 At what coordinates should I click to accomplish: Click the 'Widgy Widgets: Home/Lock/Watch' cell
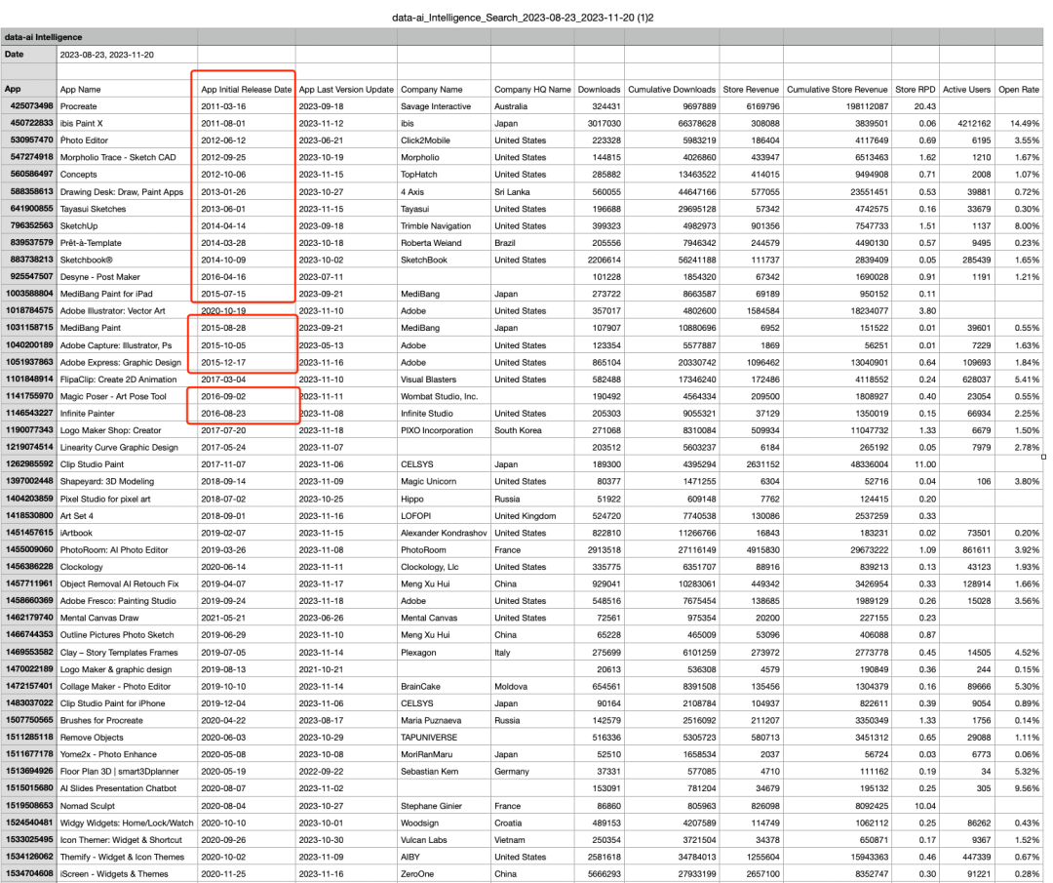point(126,823)
